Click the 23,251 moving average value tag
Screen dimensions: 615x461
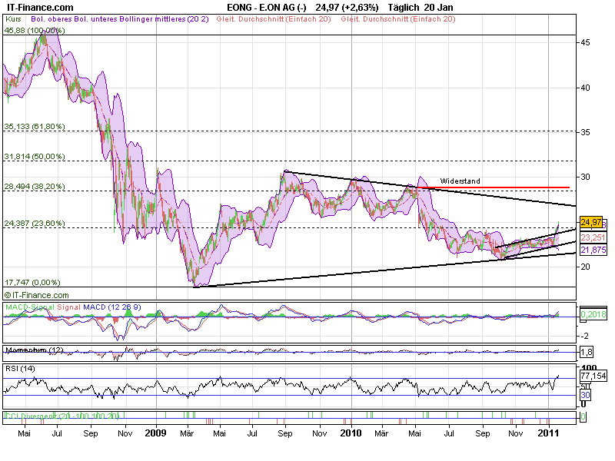[x=593, y=237]
